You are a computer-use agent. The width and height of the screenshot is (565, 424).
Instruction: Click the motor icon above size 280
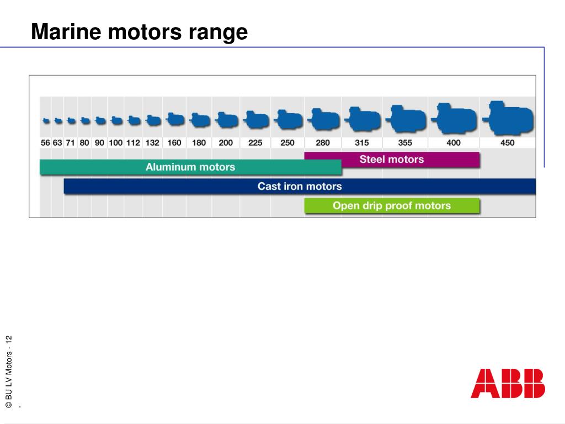323,119
